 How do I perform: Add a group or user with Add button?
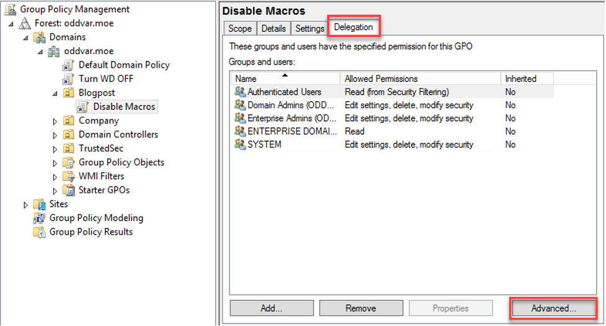click(271, 308)
